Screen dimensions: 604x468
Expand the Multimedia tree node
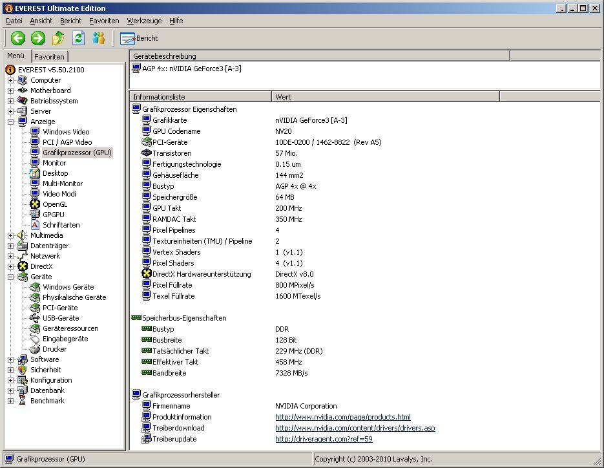tap(11, 235)
